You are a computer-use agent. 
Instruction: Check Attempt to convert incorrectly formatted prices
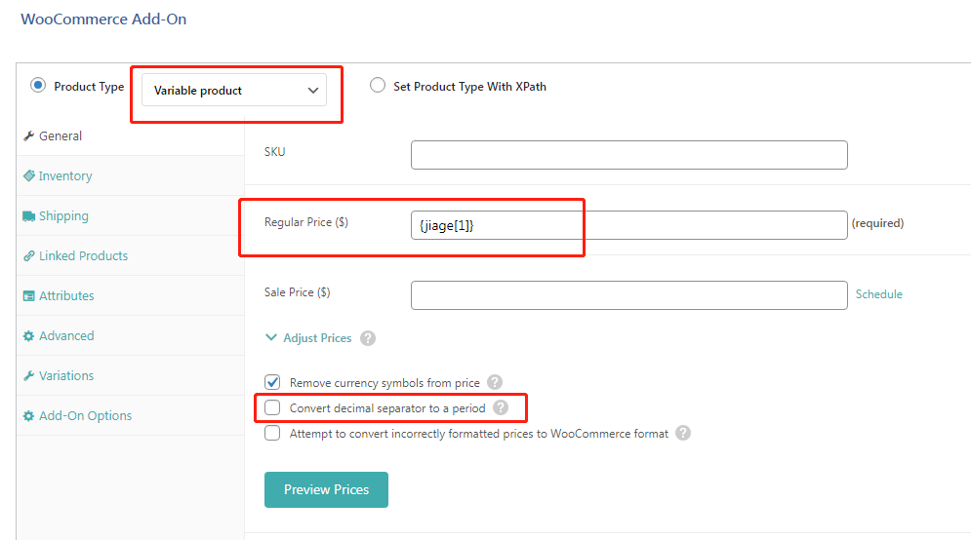[x=272, y=433]
